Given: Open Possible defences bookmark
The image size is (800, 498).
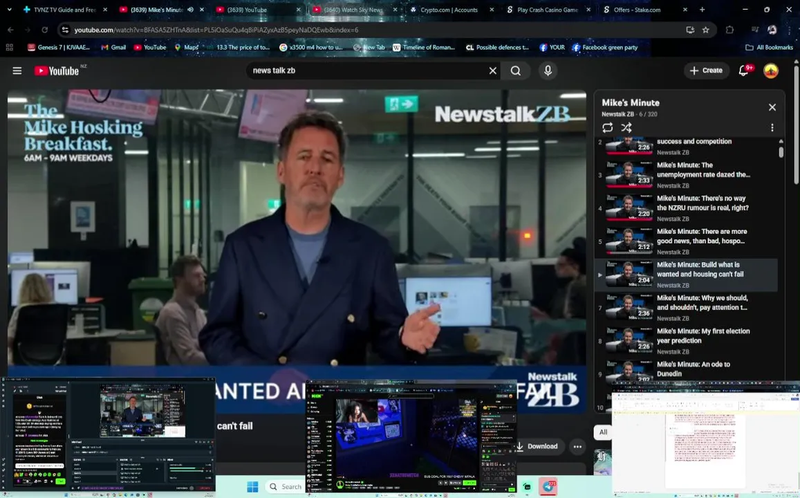Looking at the screenshot, I should 497,48.
